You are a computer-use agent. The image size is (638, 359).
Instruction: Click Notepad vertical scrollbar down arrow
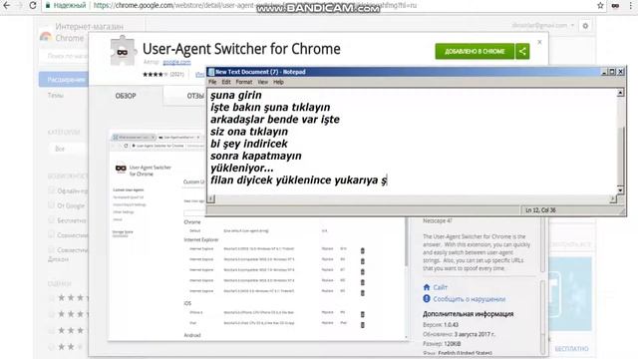pos(620,190)
